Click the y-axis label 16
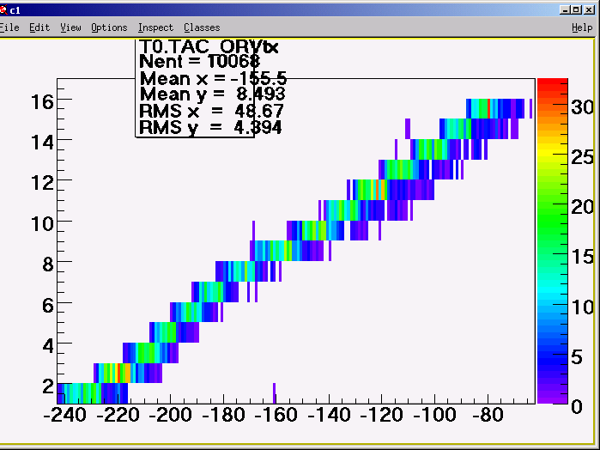 (x=42, y=102)
